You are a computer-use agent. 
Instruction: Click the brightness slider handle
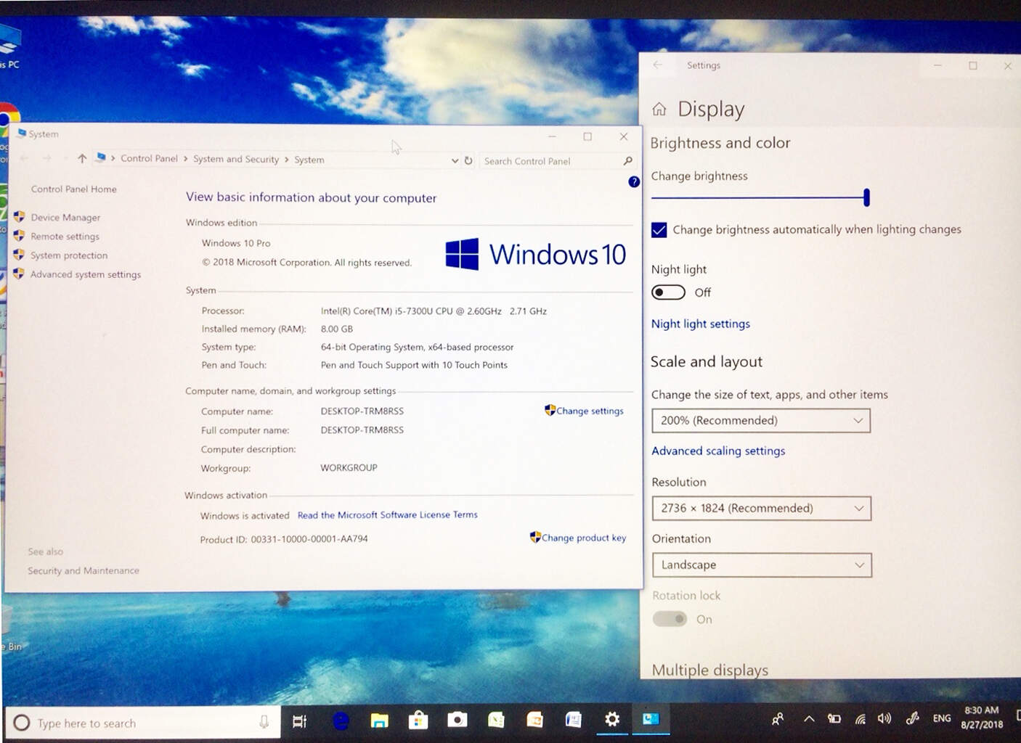click(x=866, y=197)
